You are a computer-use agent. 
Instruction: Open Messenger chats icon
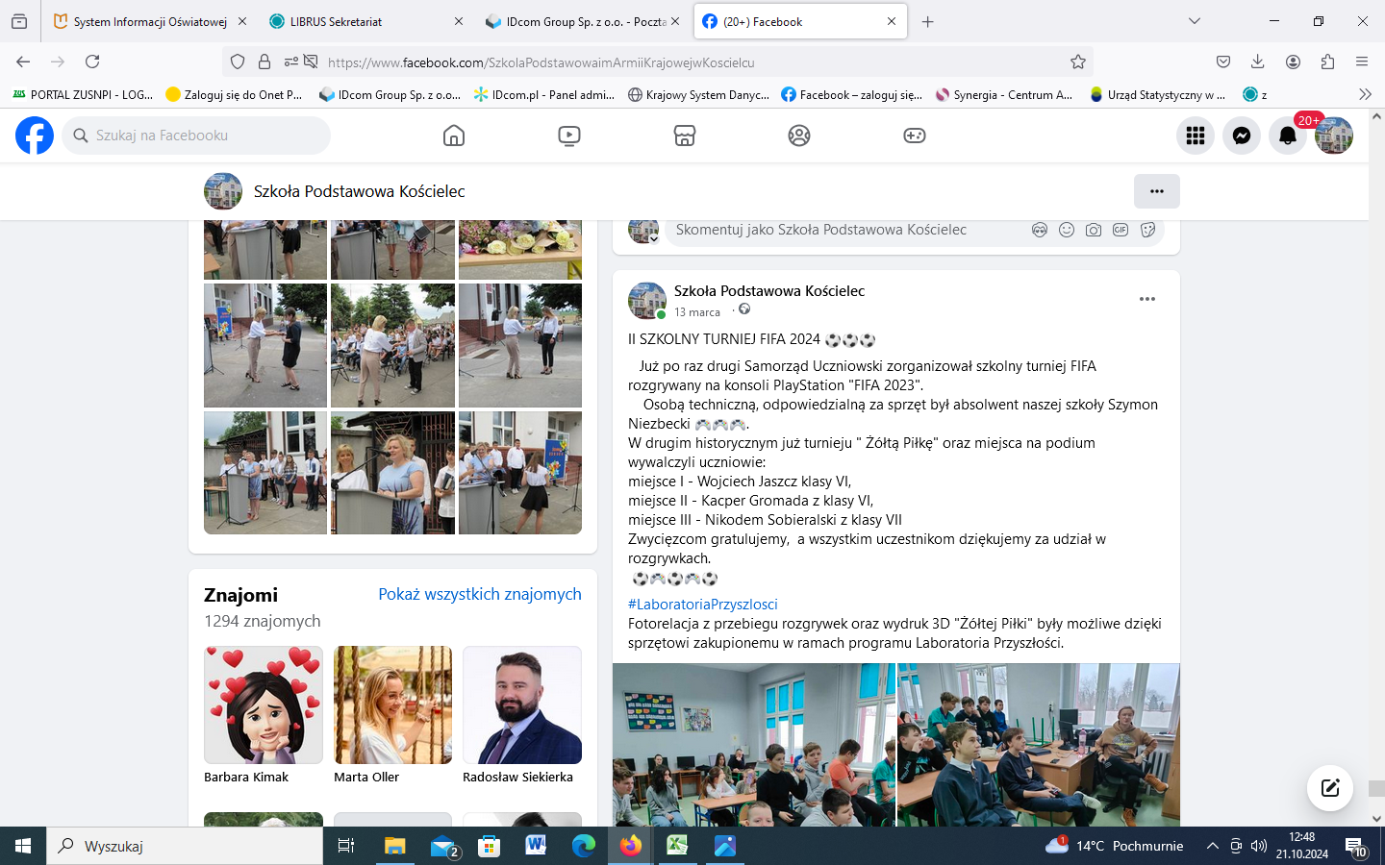1242,136
